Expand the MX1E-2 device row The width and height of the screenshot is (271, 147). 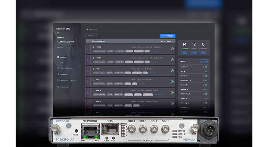(94, 102)
